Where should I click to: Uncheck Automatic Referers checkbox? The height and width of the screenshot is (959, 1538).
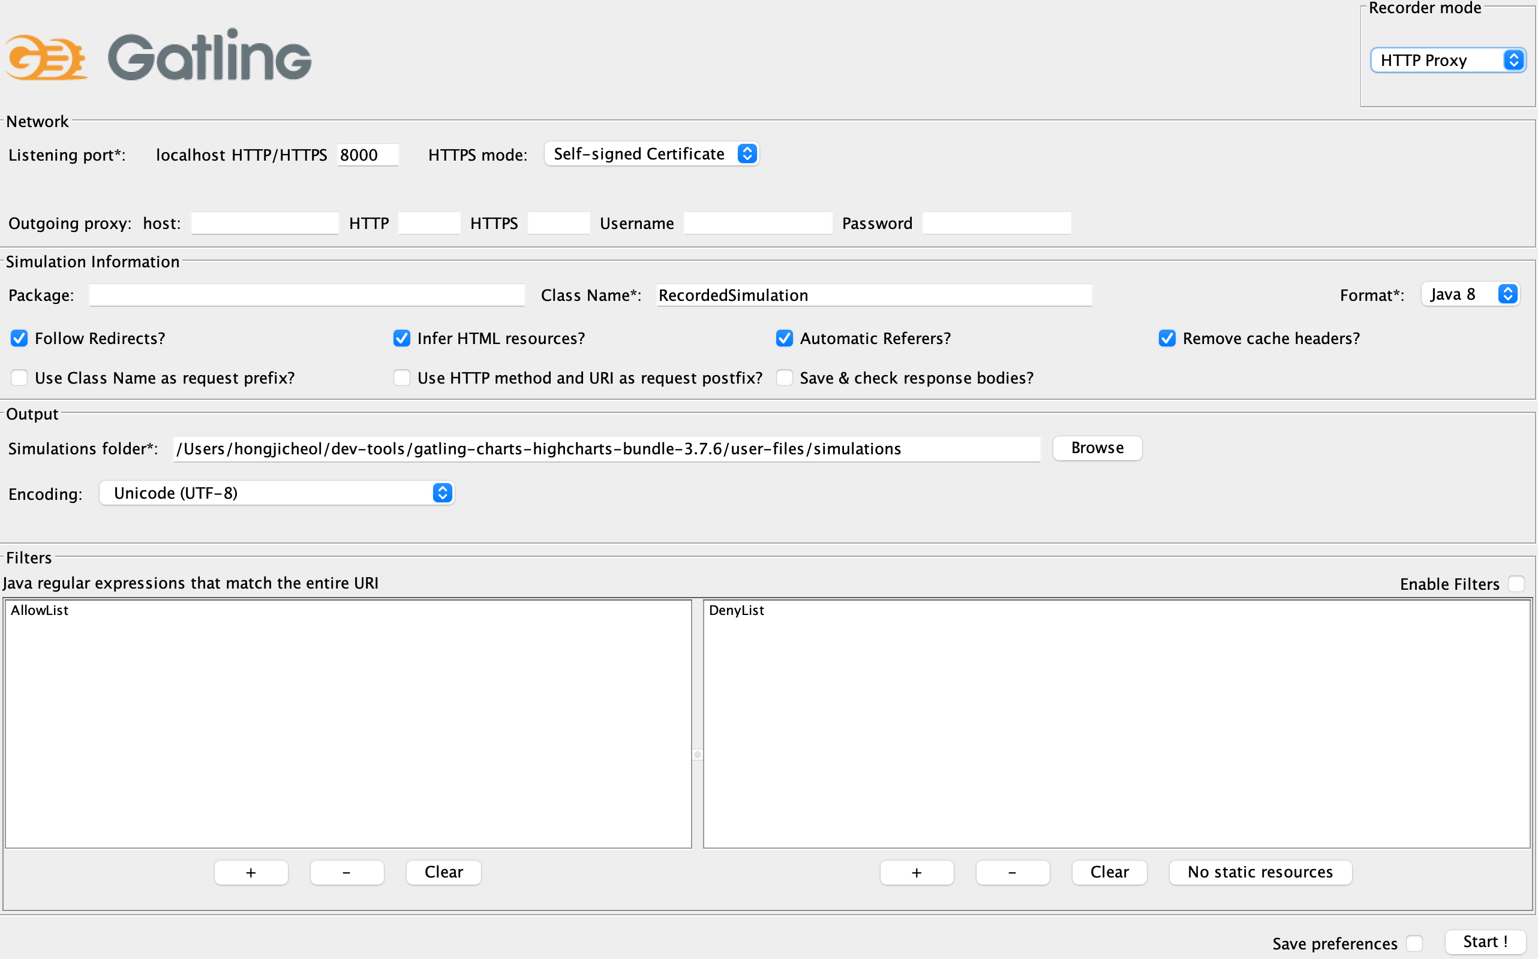pos(785,338)
